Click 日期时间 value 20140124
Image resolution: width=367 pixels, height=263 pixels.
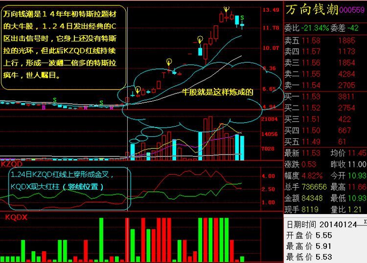[x=338, y=225]
